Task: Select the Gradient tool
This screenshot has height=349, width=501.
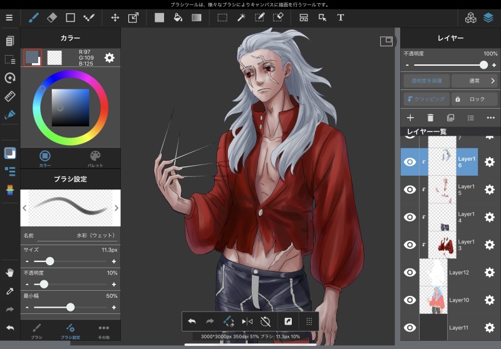Action: click(x=197, y=18)
